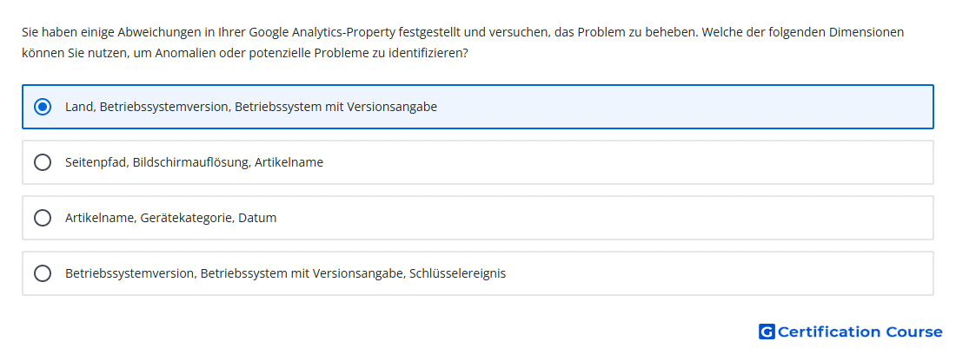This screenshot has width=956, height=348.
Task: Click the blue G logo icon
Action: click(767, 332)
